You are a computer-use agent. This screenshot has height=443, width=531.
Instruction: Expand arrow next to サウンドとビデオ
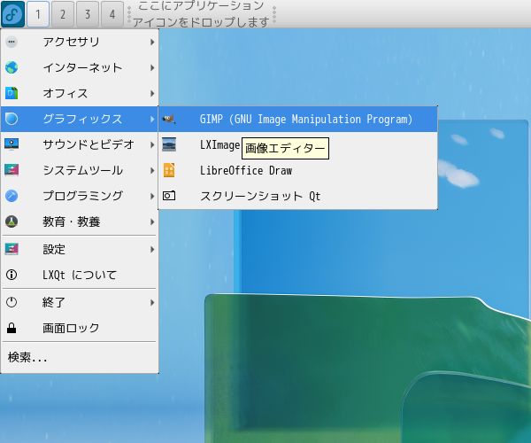[x=152, y=144]
